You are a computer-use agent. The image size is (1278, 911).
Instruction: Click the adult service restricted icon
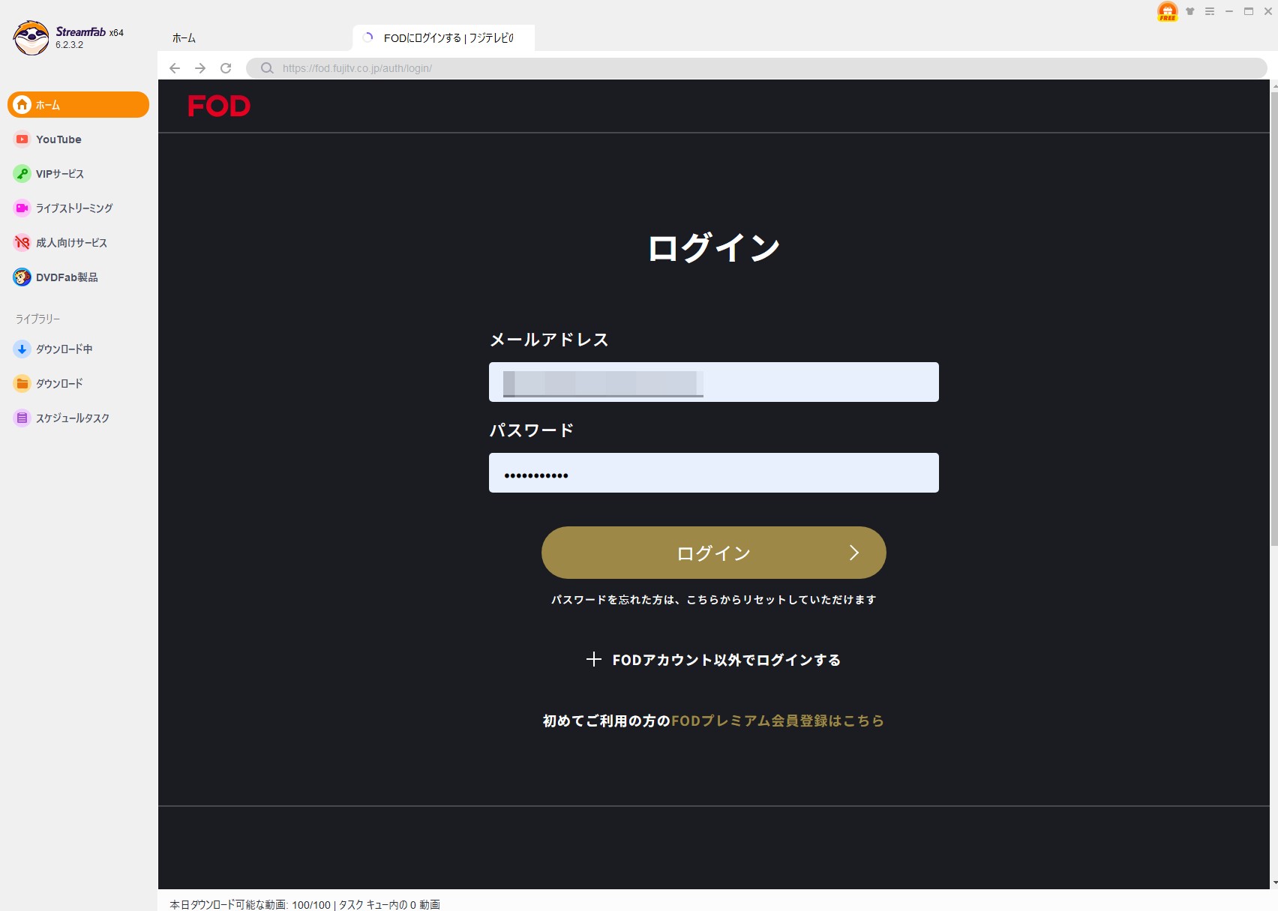pos(22,243)
